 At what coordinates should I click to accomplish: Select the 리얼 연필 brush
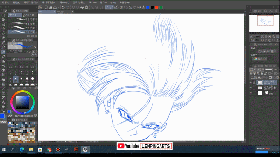point(21,19)
